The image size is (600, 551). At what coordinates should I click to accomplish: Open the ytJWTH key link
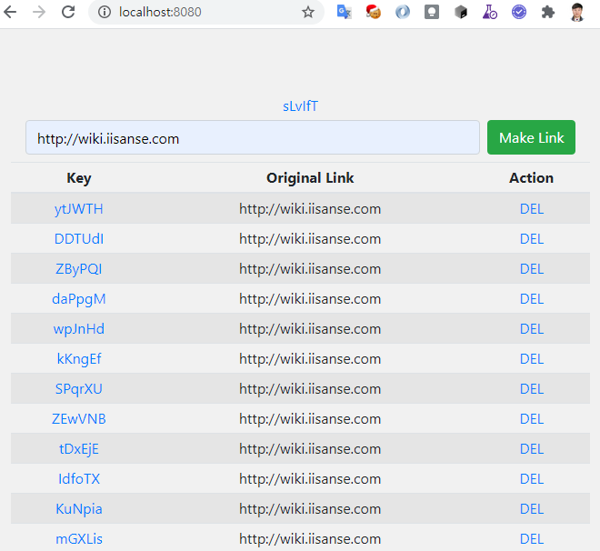79,209
